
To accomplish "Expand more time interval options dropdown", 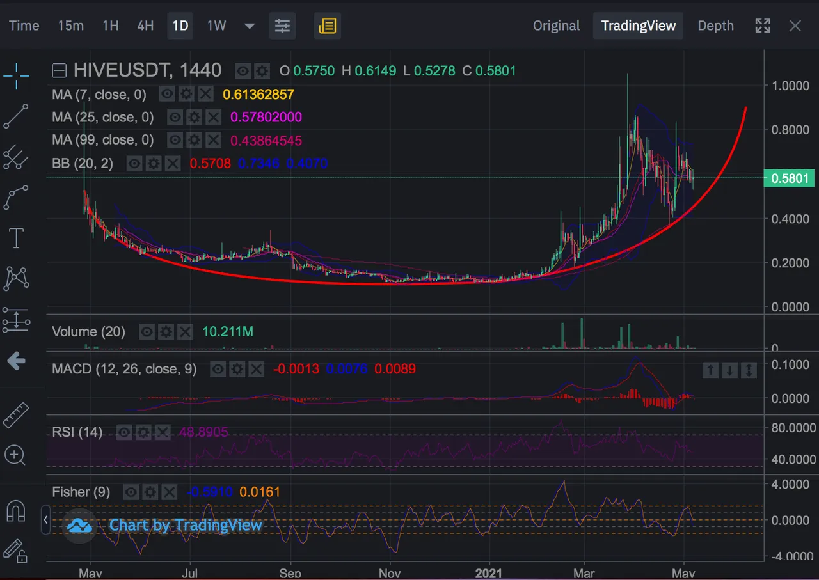I will [250, 26].
